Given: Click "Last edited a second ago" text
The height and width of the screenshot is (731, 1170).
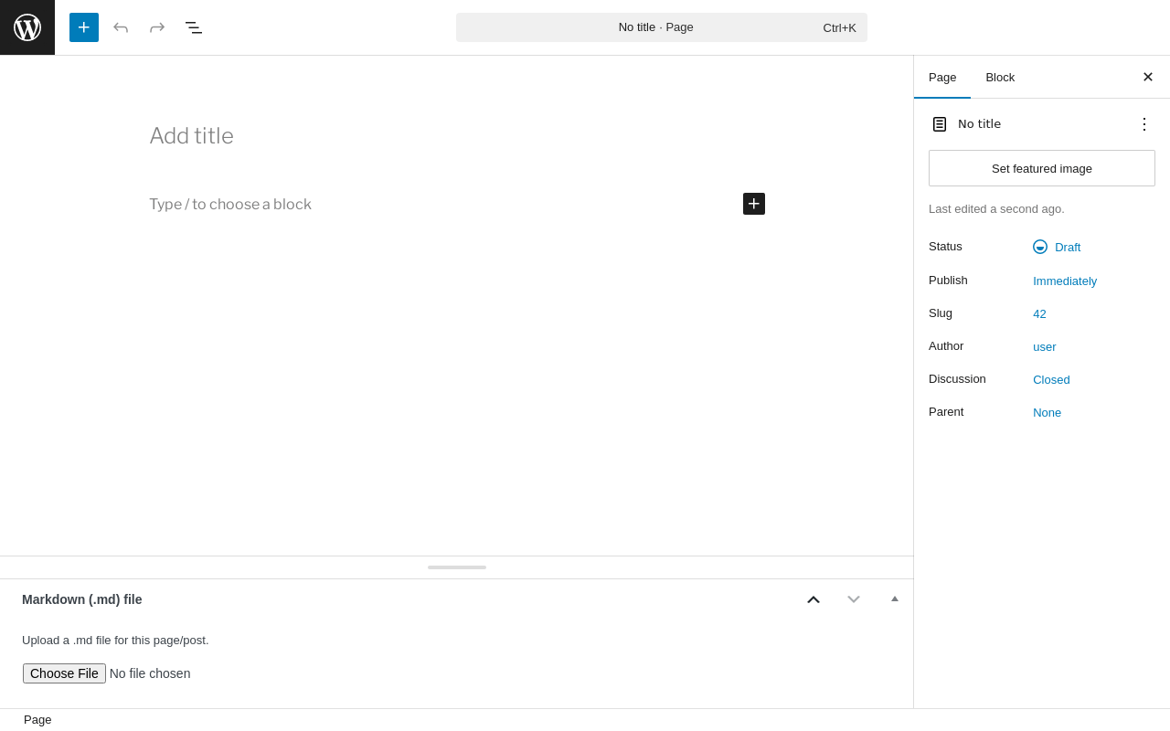Looking at the screenshot, I should coord(996,209).
